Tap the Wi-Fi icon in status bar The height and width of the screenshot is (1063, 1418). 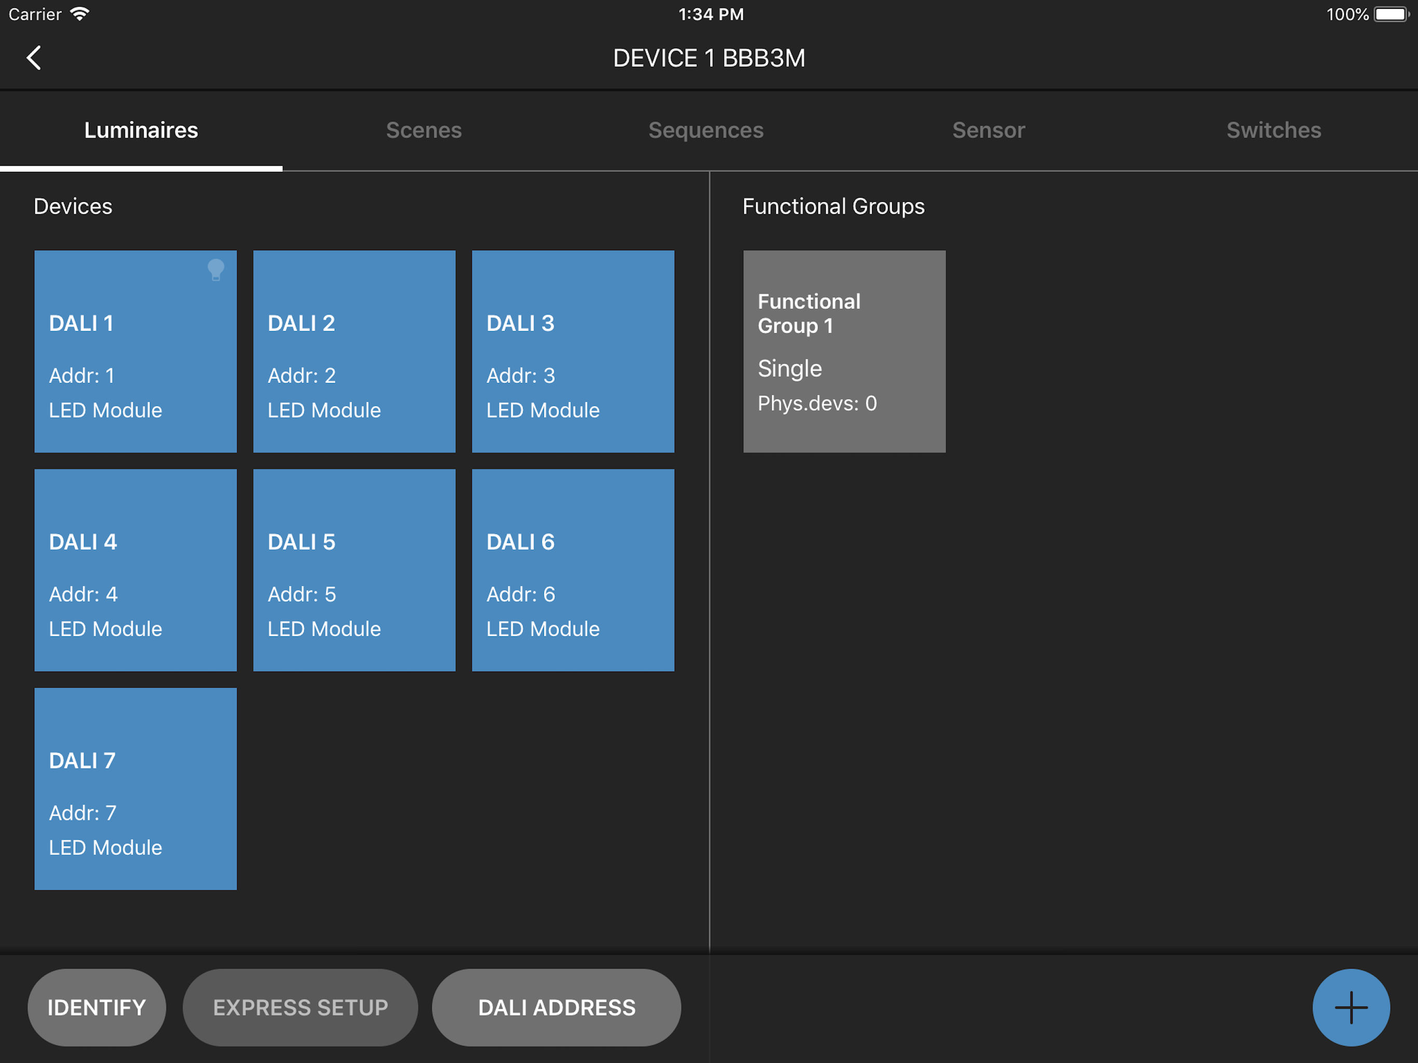(79, 14)
